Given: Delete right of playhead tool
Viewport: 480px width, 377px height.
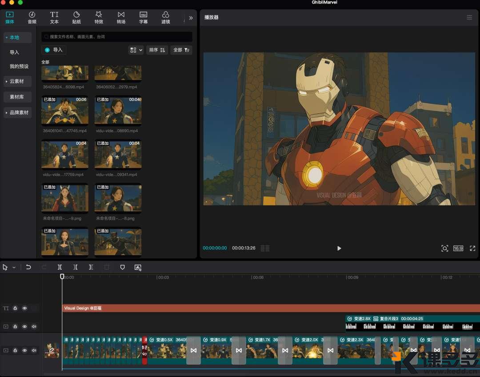Looking at the screenshot, I should point(91,267).
